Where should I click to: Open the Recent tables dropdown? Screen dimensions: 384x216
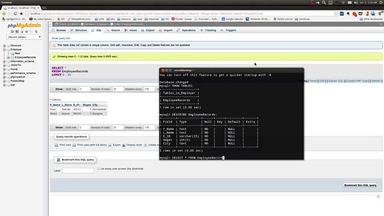pos(24,37)
